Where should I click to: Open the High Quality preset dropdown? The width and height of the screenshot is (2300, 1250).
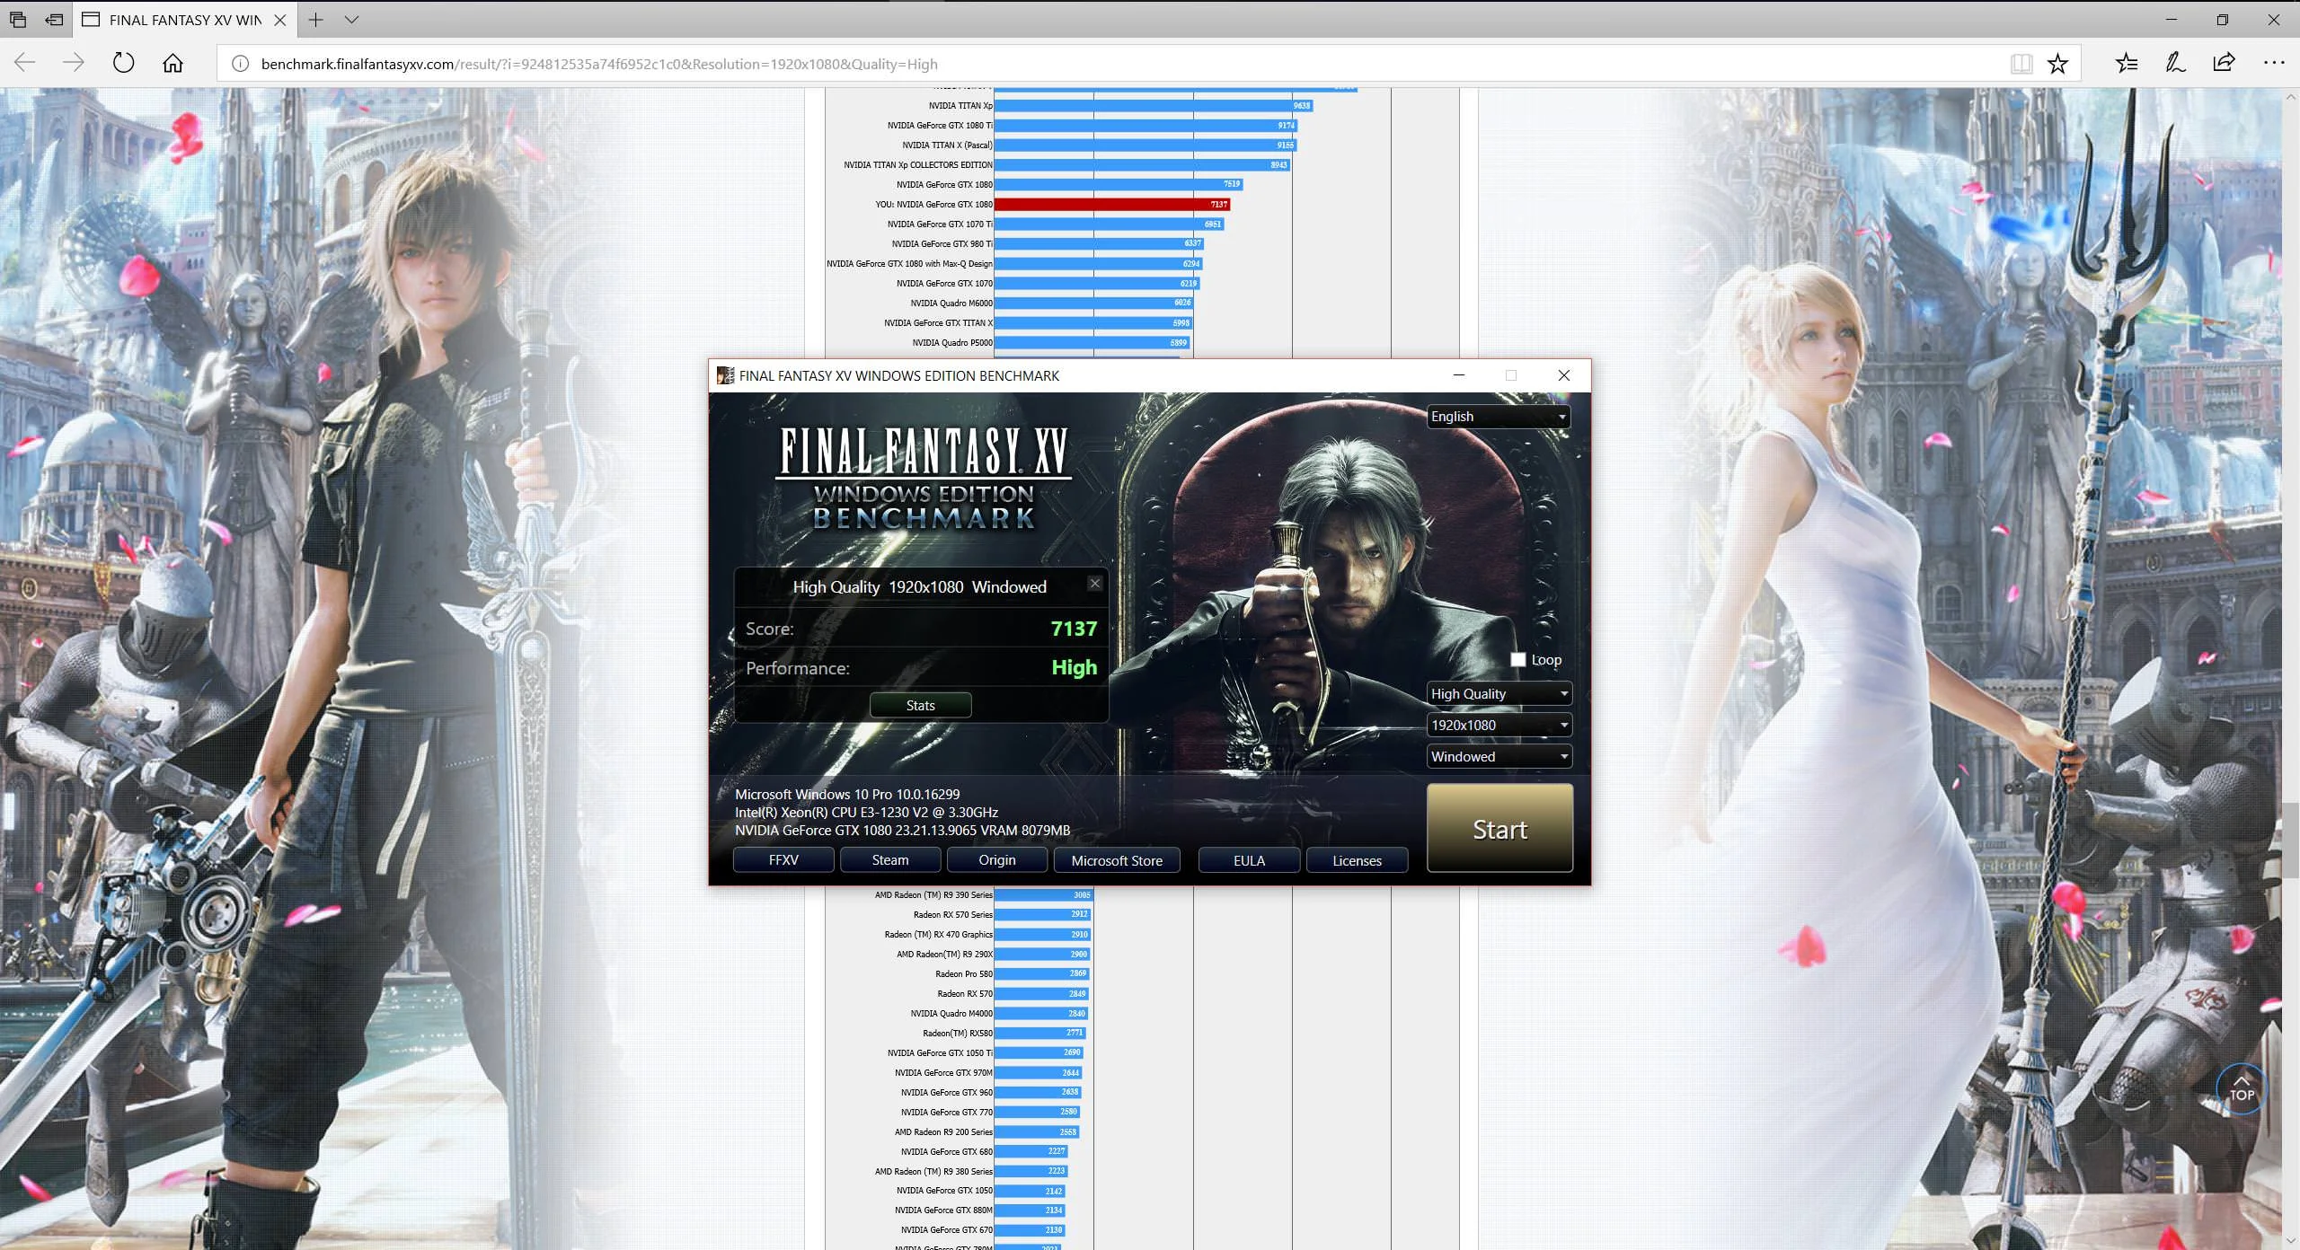pyautogui.click(x=1499, y=693)
